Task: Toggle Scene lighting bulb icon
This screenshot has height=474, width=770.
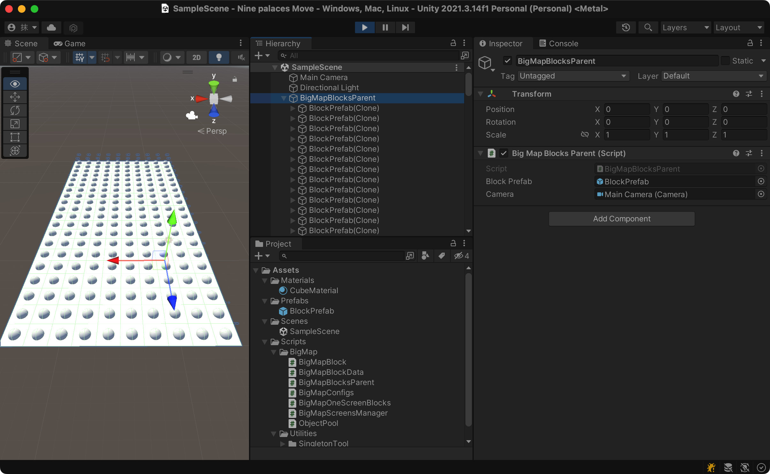Action: pyautogui.click(x=219, y=57)
